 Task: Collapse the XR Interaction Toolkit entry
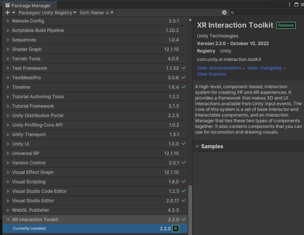coord(8,219)
